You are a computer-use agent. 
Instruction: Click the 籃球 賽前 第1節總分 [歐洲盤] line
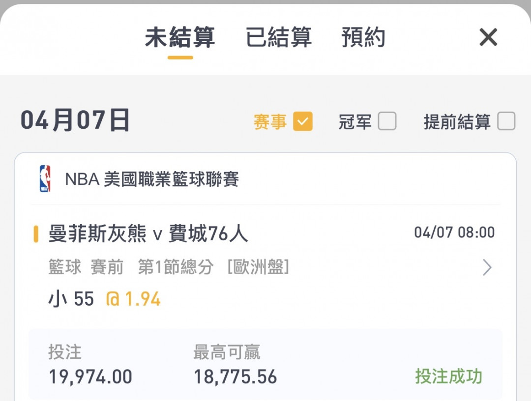click(x=169, y=267)
